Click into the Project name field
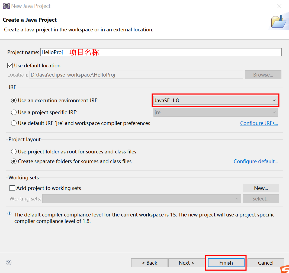 [161, 52]
